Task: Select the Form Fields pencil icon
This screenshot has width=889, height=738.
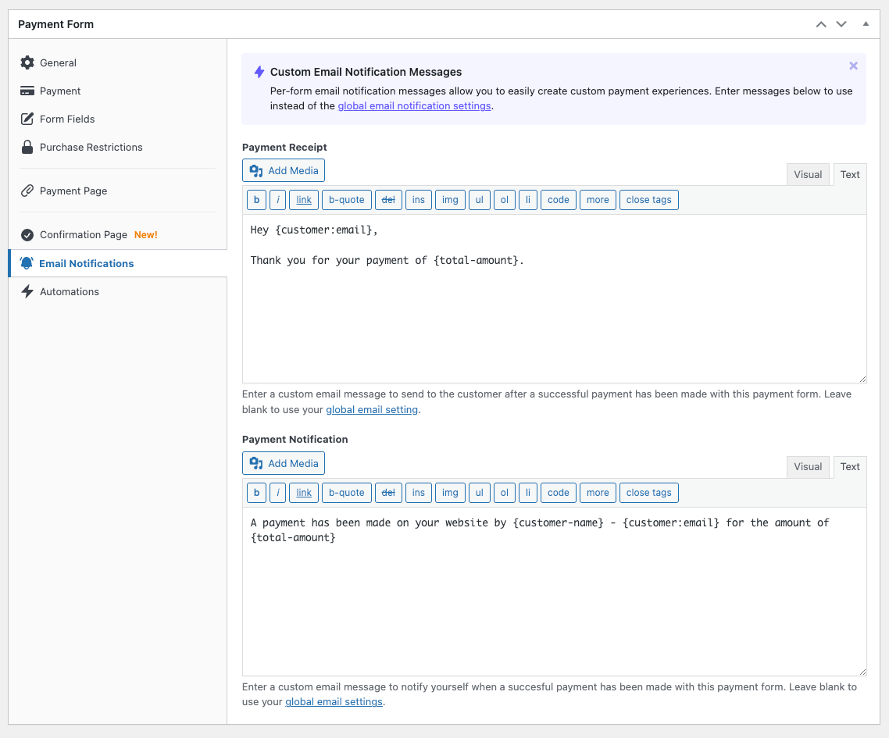Action: click(27, 119)
